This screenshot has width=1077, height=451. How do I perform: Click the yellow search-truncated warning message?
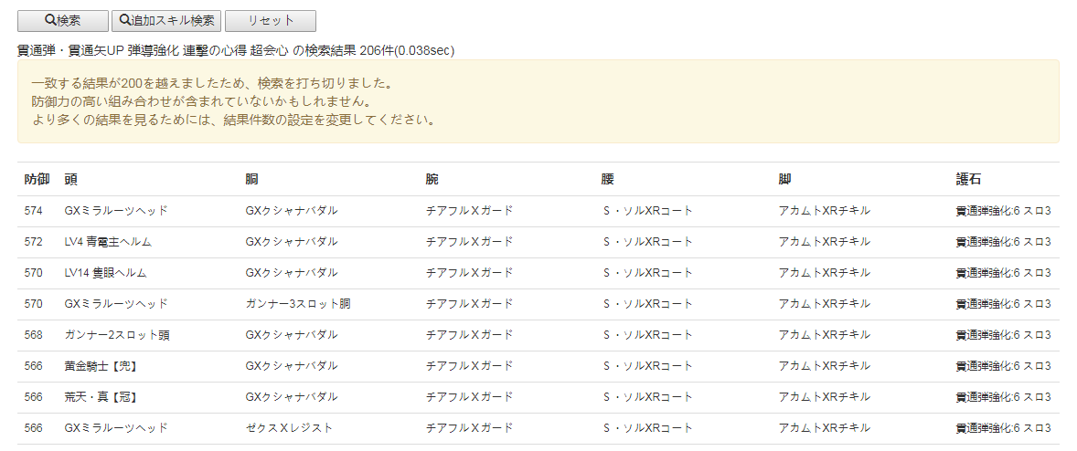pyautogui.click(x=538, y=101)
